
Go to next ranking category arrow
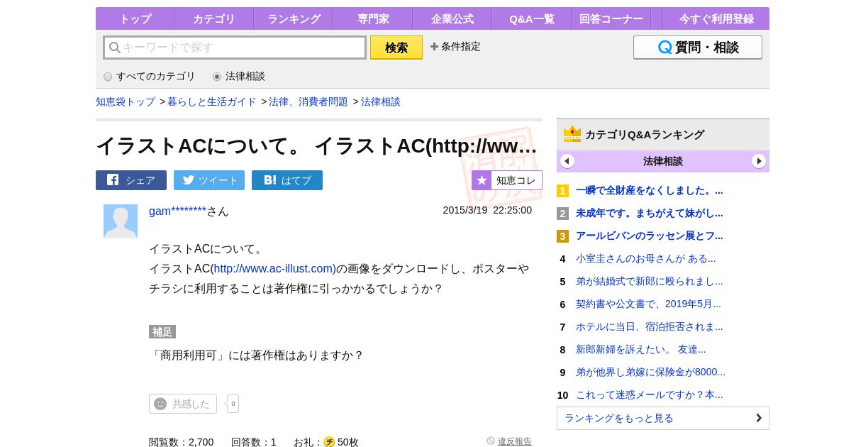759,161
